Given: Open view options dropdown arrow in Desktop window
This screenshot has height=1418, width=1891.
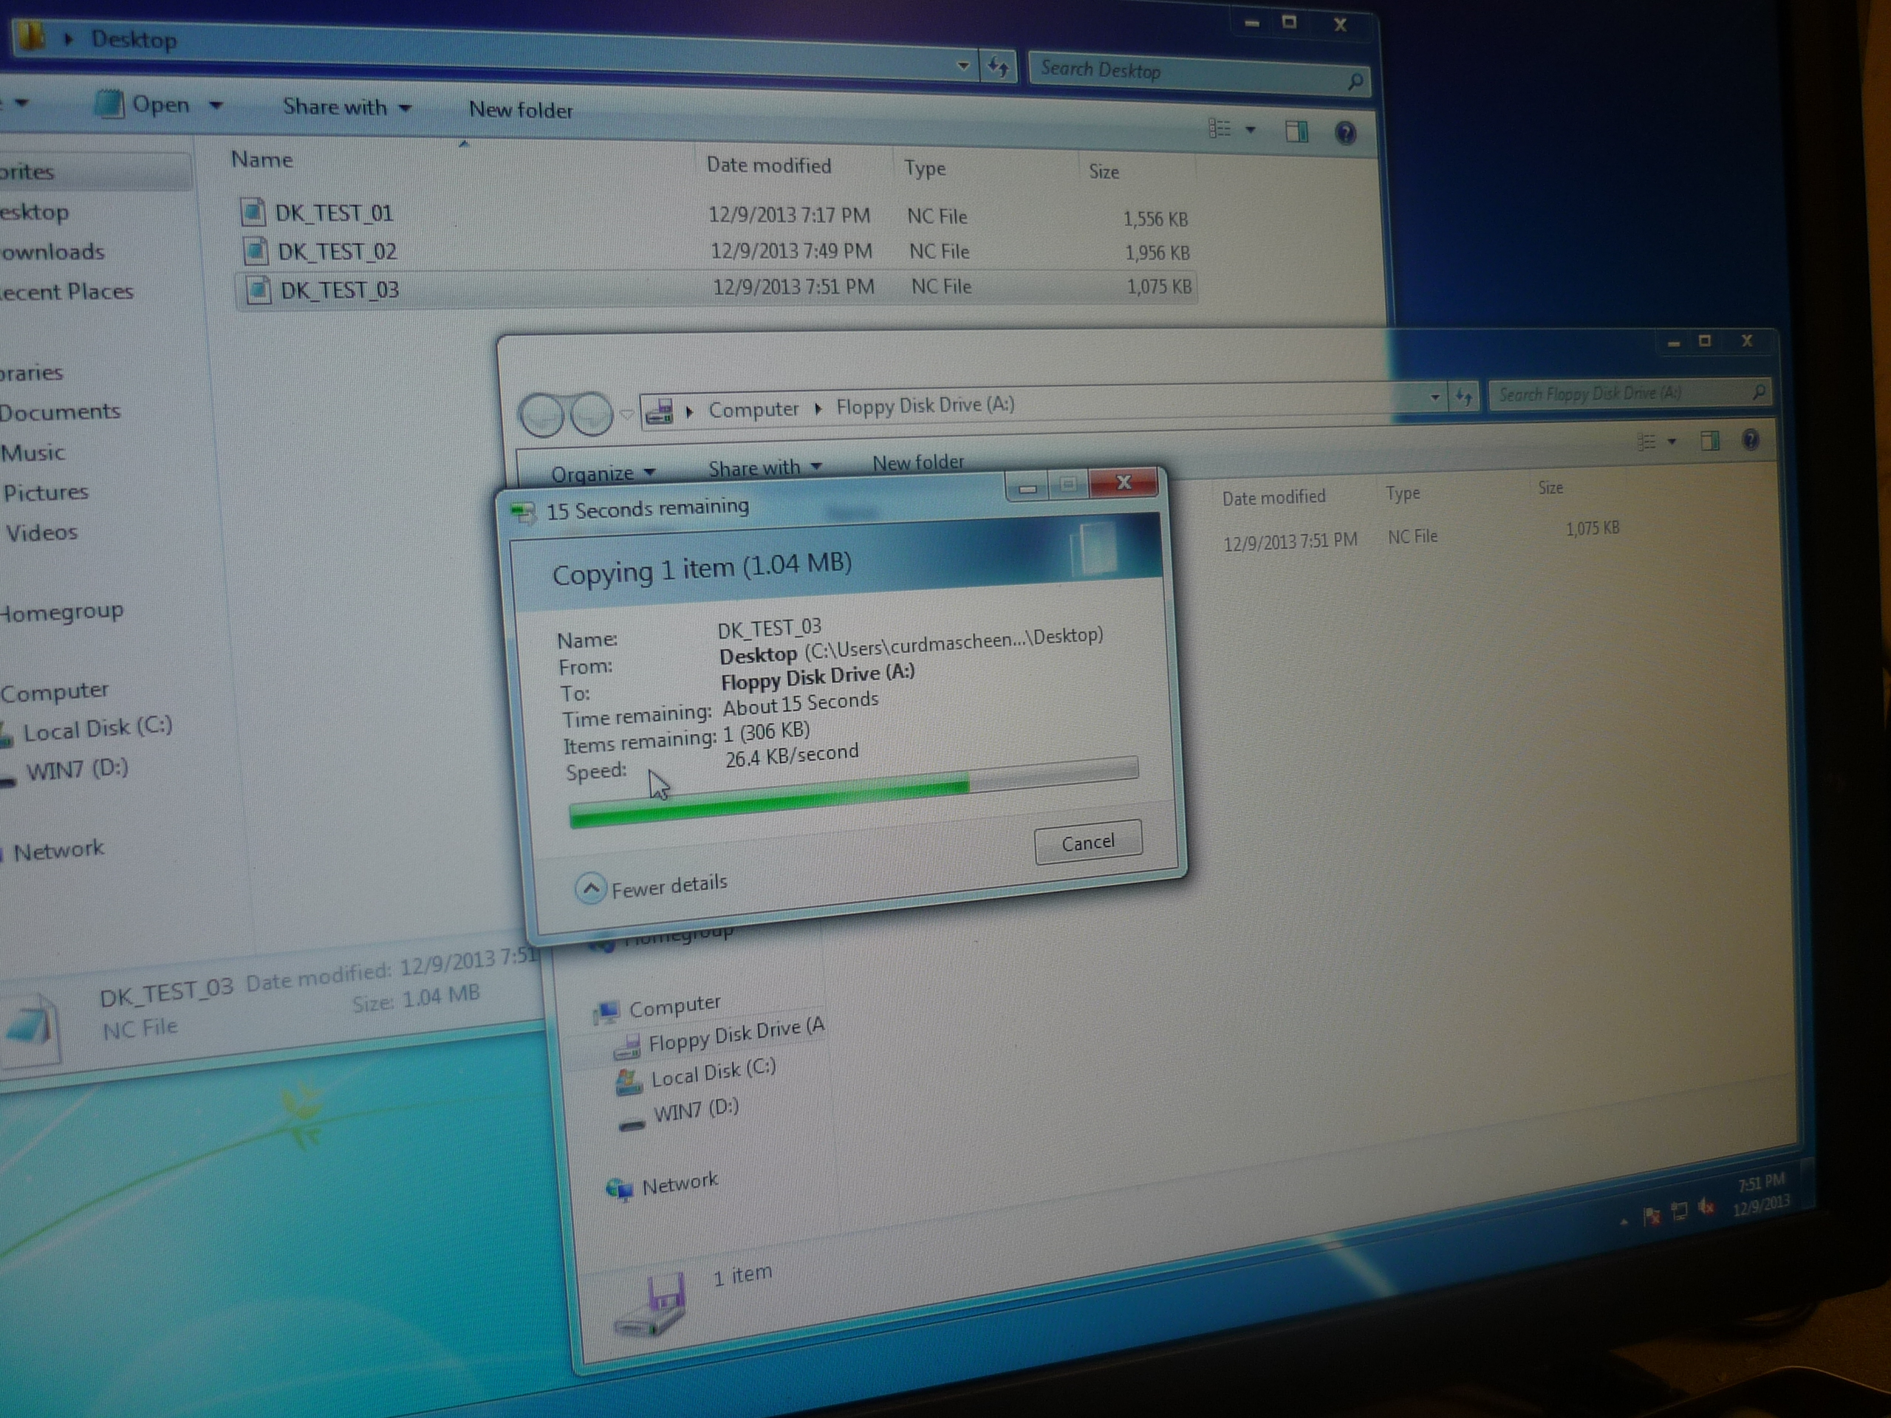Looking at the screenshot, I should coord(1250,130).
